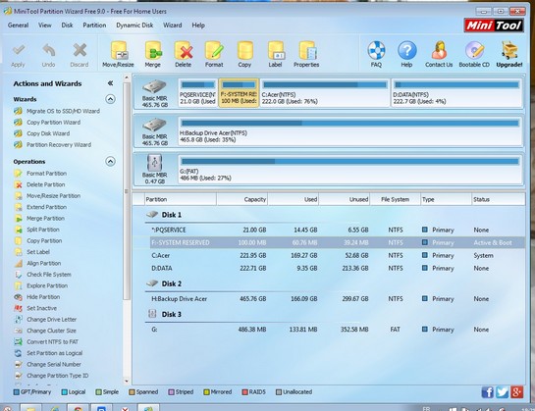Launch Partition Recovery Wizard

[53, 144]
